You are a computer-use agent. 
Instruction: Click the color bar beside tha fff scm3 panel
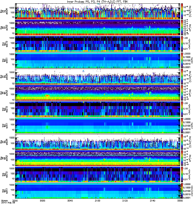pyautogui.click(x=182, y=28)
